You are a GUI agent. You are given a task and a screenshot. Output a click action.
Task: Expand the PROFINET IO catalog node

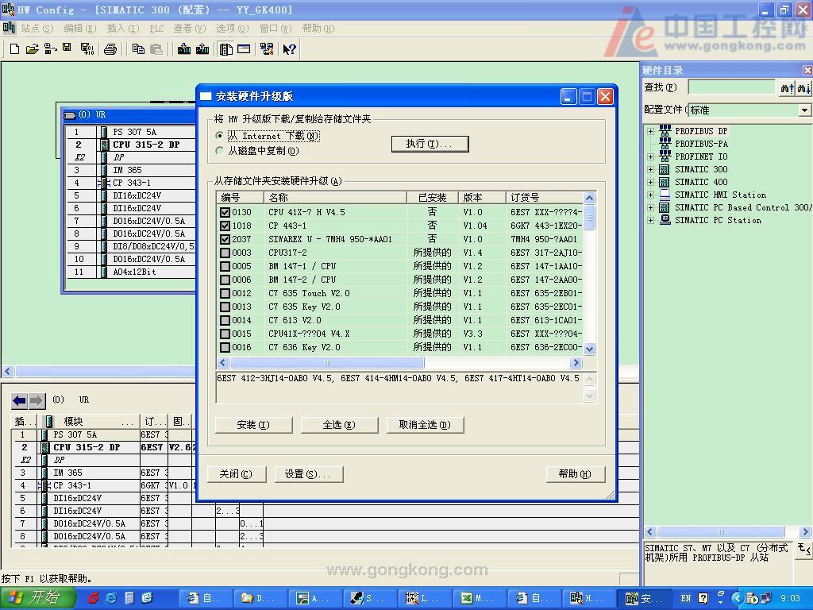650,156
